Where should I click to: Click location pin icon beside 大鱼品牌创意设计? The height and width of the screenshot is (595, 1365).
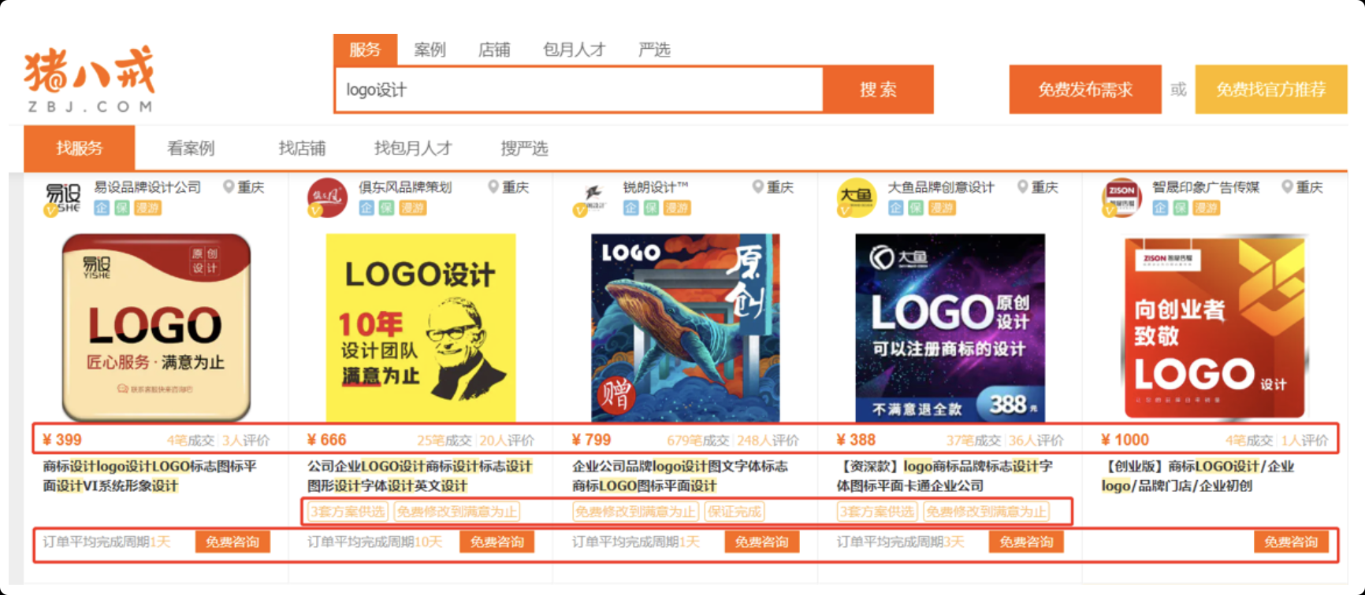coord(1023,187)
